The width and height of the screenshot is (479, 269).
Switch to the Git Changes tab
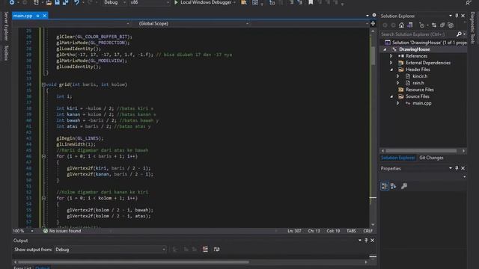(431, 158)
